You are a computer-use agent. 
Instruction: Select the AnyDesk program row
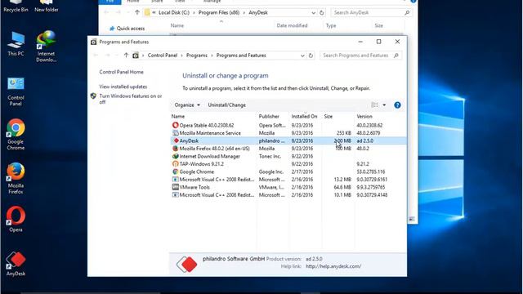pyautogui.click(x=288, y=140)
